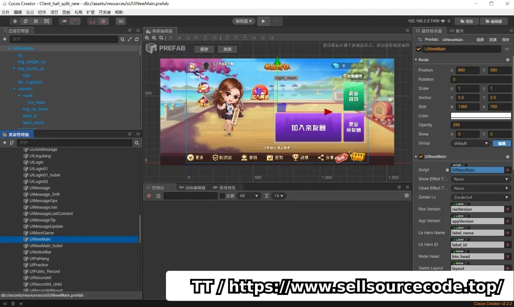The height and width of the screenshot is (307, 514).
Task: Clear the console log
Action: [x=149, y=196]
